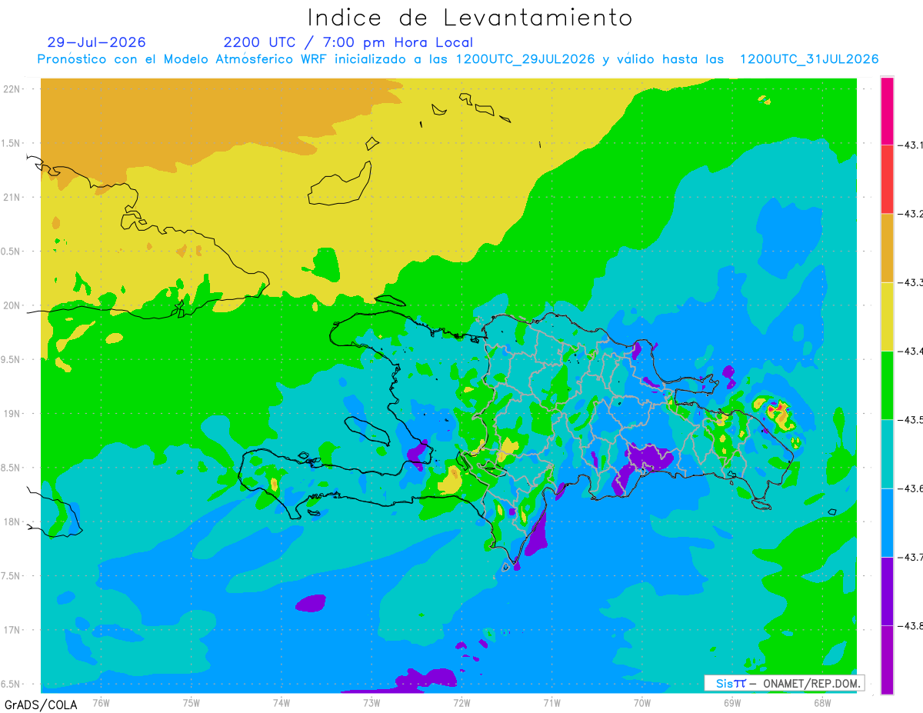Click the '21N' latitude label
Screen dimensions: 923x713
tap(12, 197)
